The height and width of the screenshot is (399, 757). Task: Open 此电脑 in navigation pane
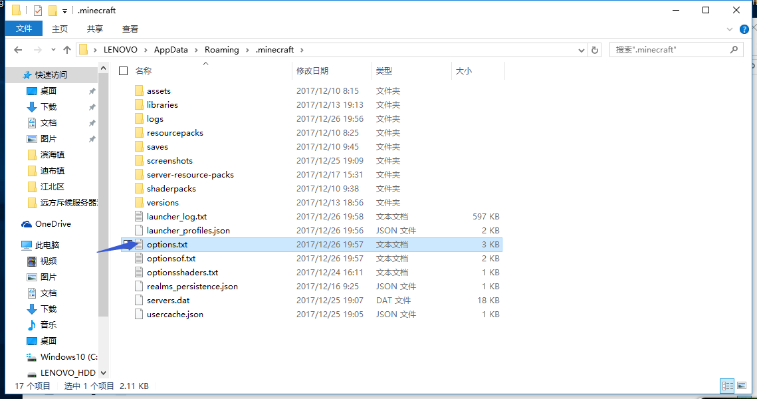(47, 245)
